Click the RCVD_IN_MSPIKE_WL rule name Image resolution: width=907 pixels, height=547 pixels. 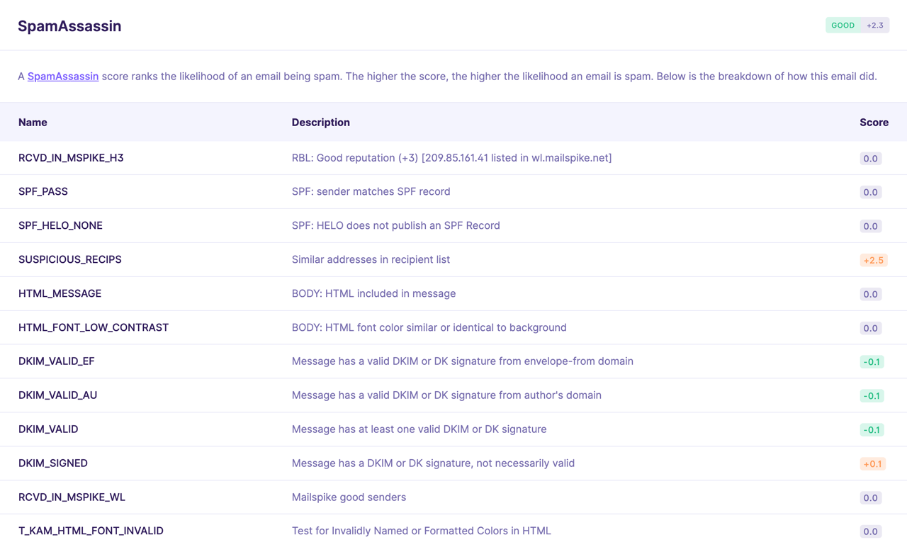click(x=72, y=497)
